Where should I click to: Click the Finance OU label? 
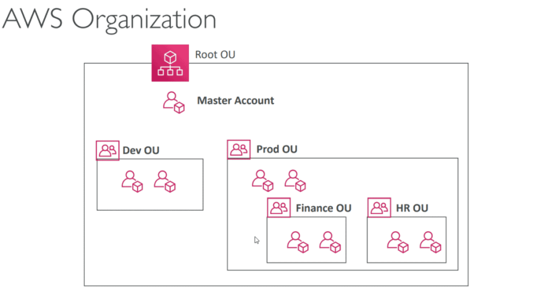click(x=323, y=208)
